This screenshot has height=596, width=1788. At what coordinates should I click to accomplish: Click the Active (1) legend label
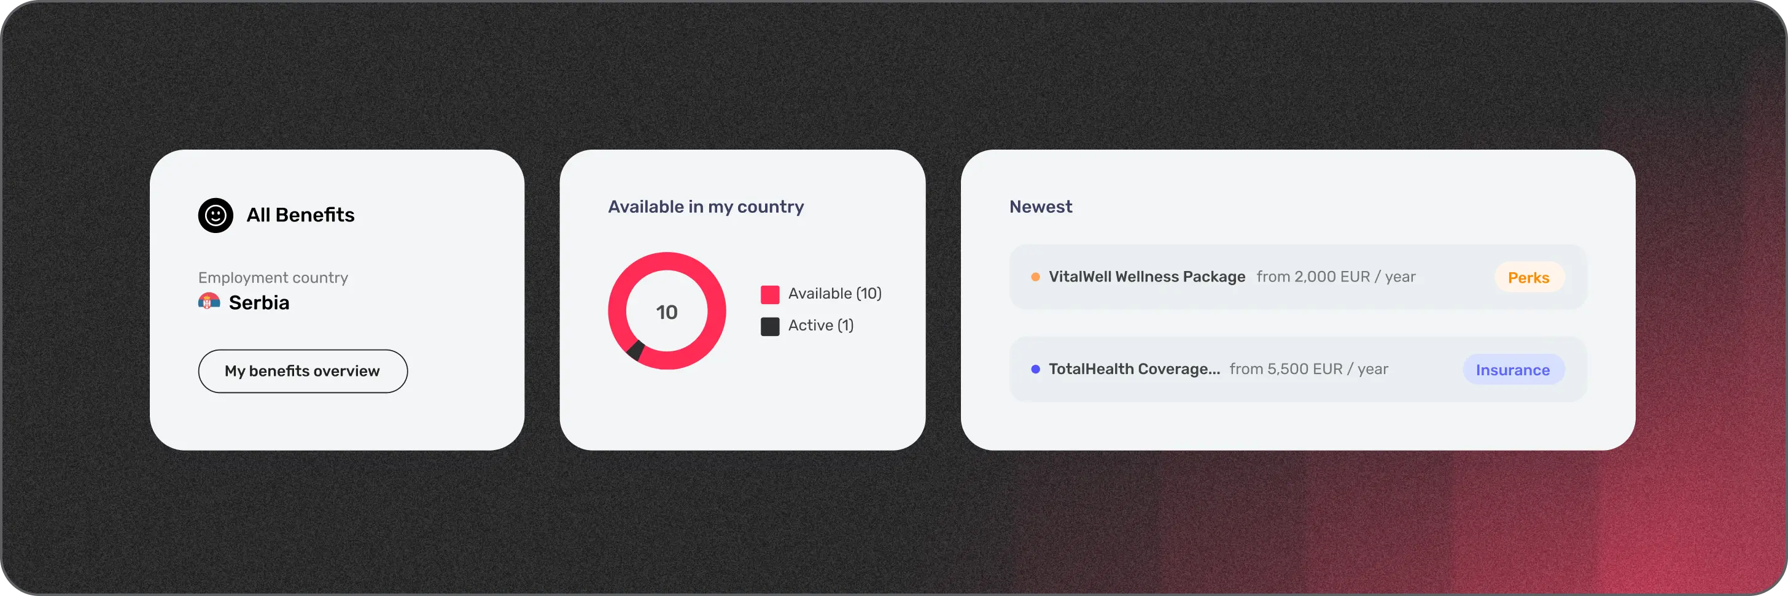pos(820,326)
